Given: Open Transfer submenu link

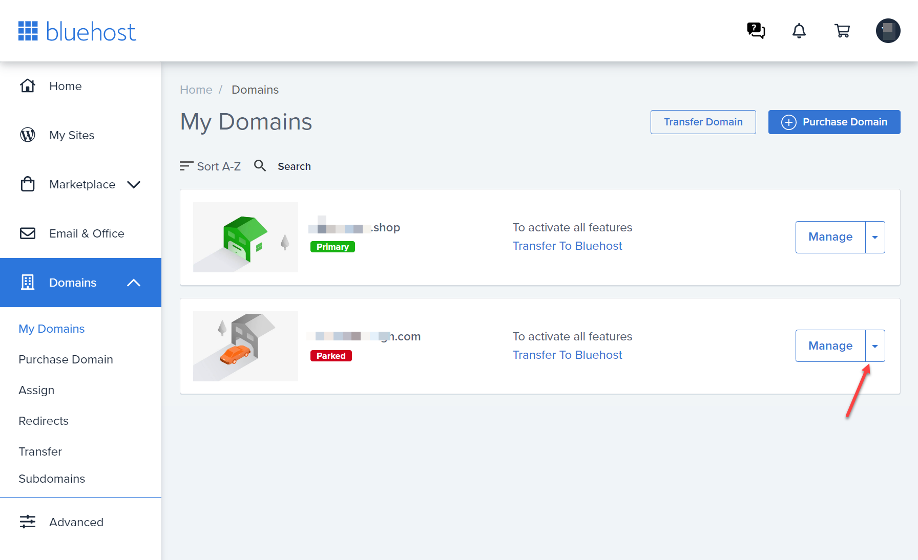Looking at the screenshot, I should tap(40, 451).
